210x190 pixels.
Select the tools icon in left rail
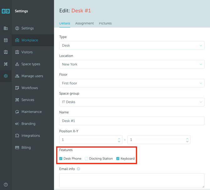coord(6,64)
